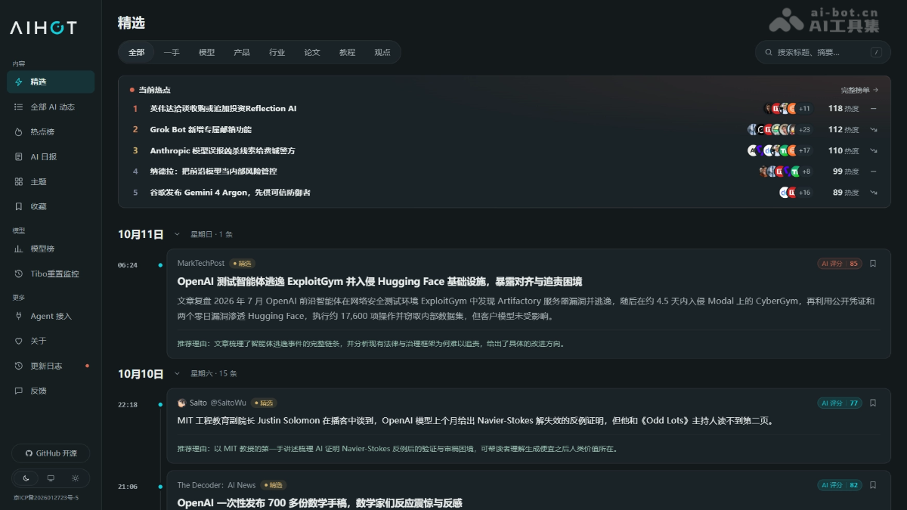
Task: Expand the +17 sources badge on the Anthropic row
Action: tap(804, 150)
